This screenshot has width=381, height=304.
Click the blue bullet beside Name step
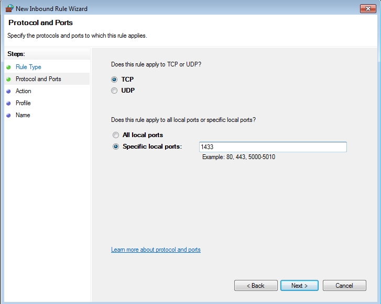pos(8,115)
